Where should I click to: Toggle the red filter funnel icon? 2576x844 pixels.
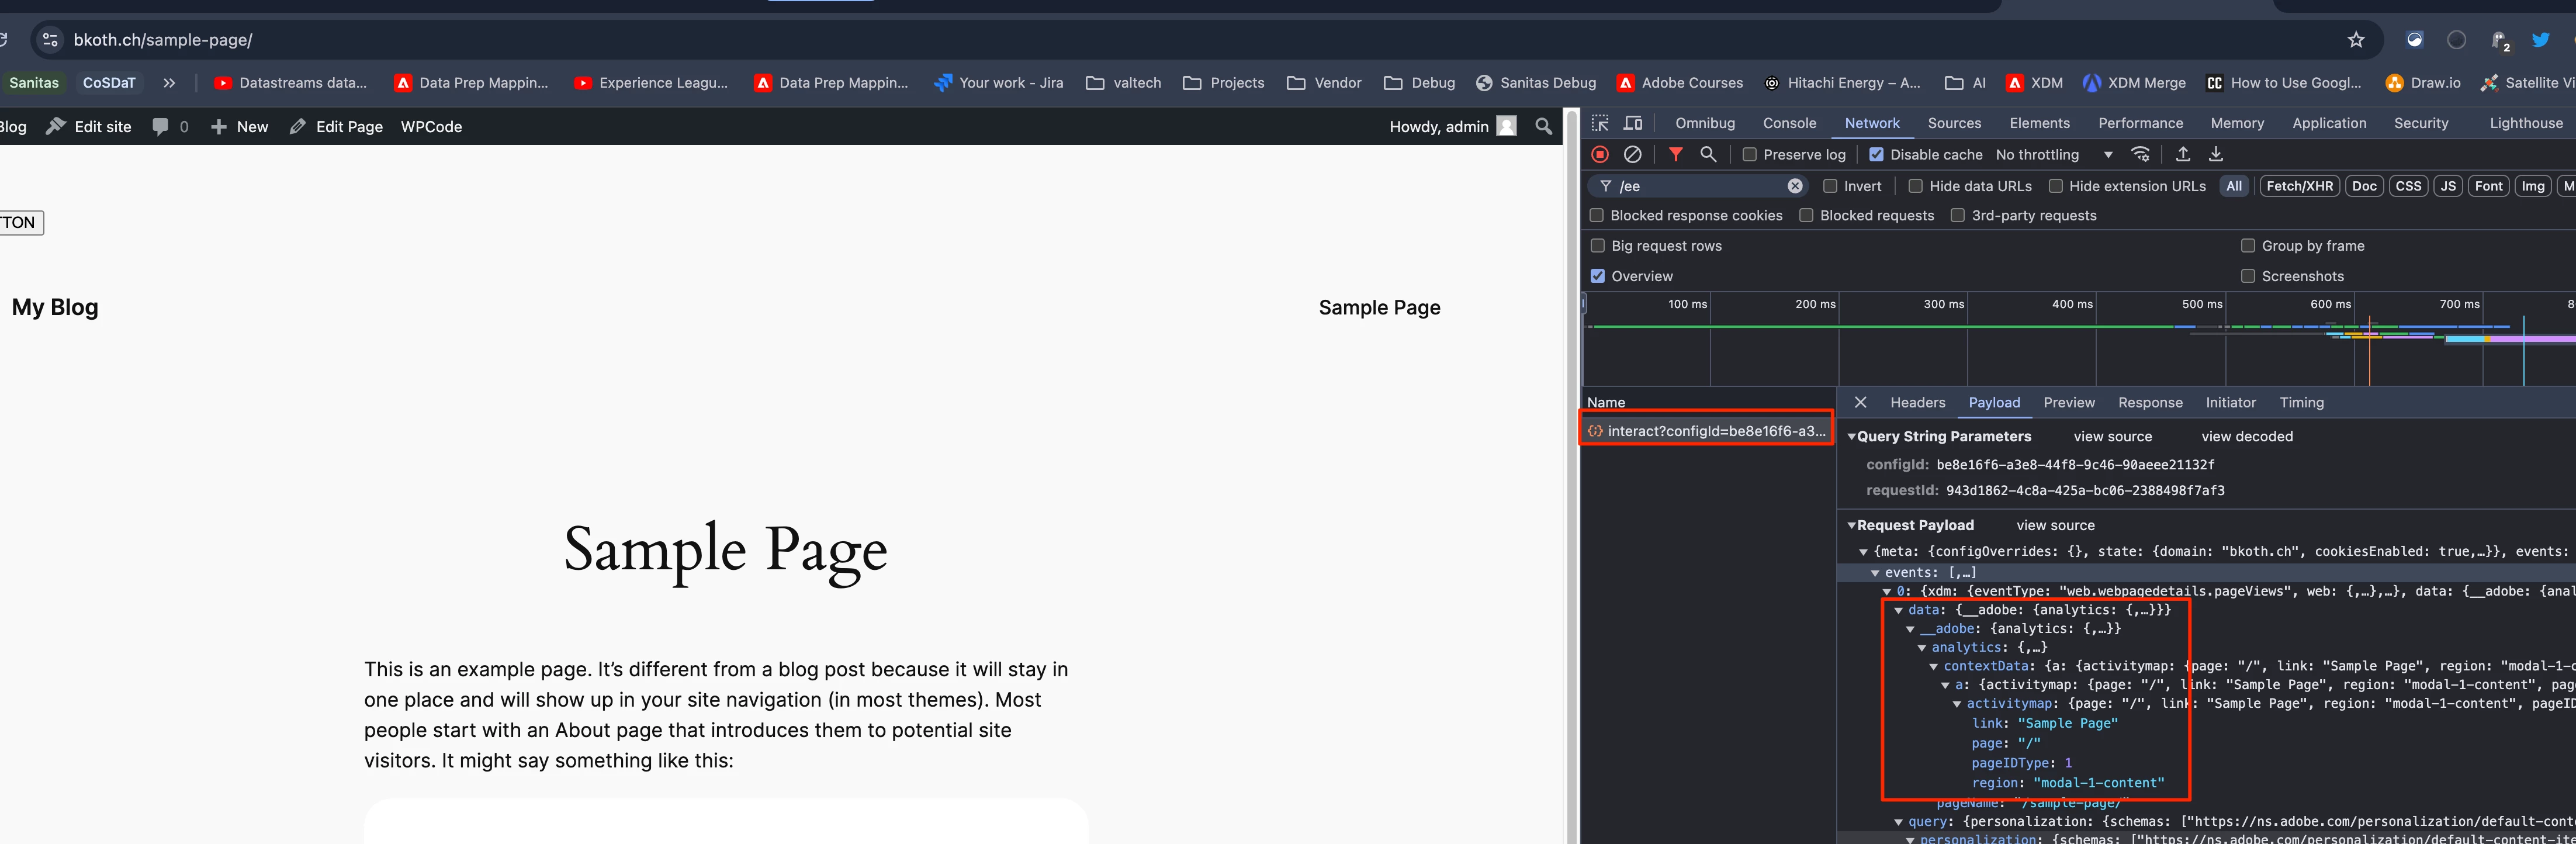click(1675, 154)
